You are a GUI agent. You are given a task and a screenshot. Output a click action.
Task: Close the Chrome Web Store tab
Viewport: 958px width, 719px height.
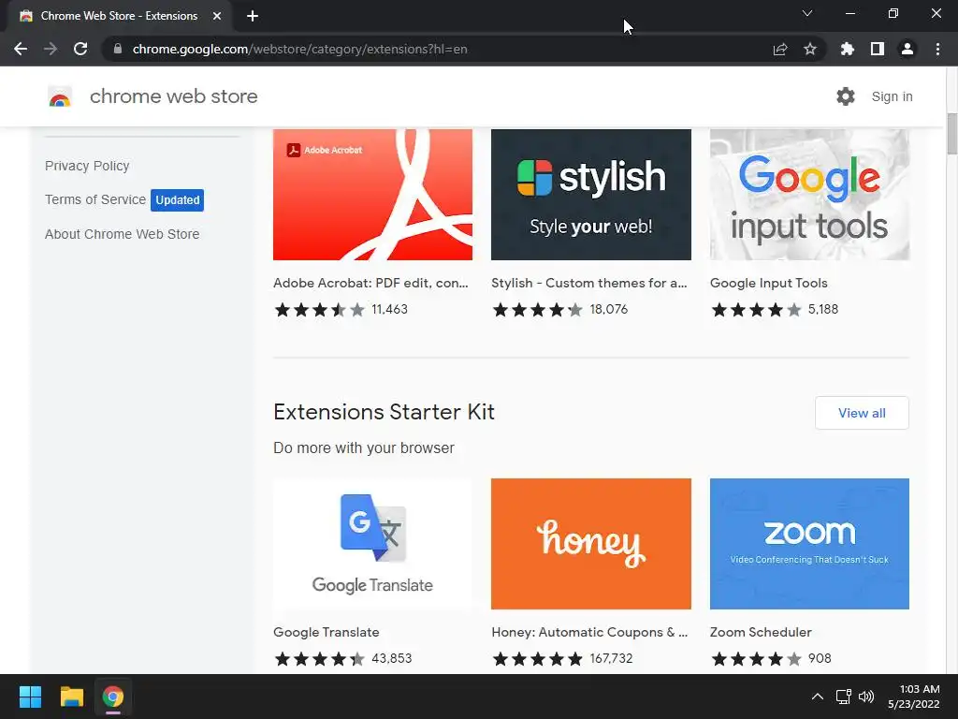tap(217, 16)
